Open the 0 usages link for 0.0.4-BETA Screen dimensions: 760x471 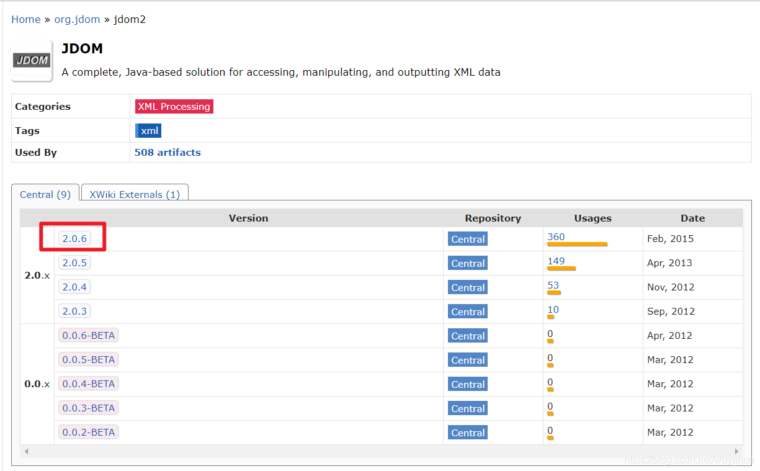(550, 382)
